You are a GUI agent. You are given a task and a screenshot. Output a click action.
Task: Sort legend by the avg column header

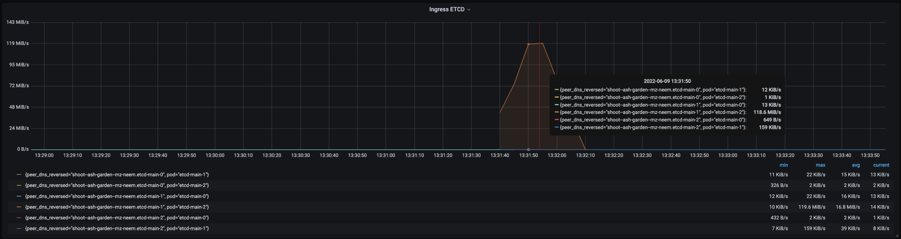tap(855, 165)
